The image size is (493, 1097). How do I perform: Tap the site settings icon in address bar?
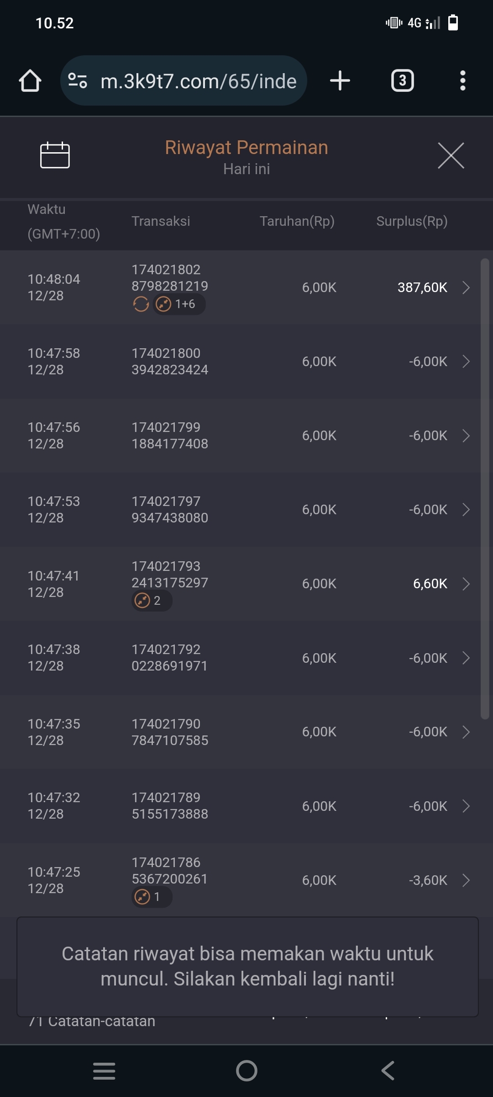tap(78, 81)
